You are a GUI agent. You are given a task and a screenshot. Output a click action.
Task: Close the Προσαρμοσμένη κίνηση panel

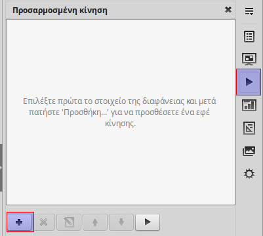[228, 10]
